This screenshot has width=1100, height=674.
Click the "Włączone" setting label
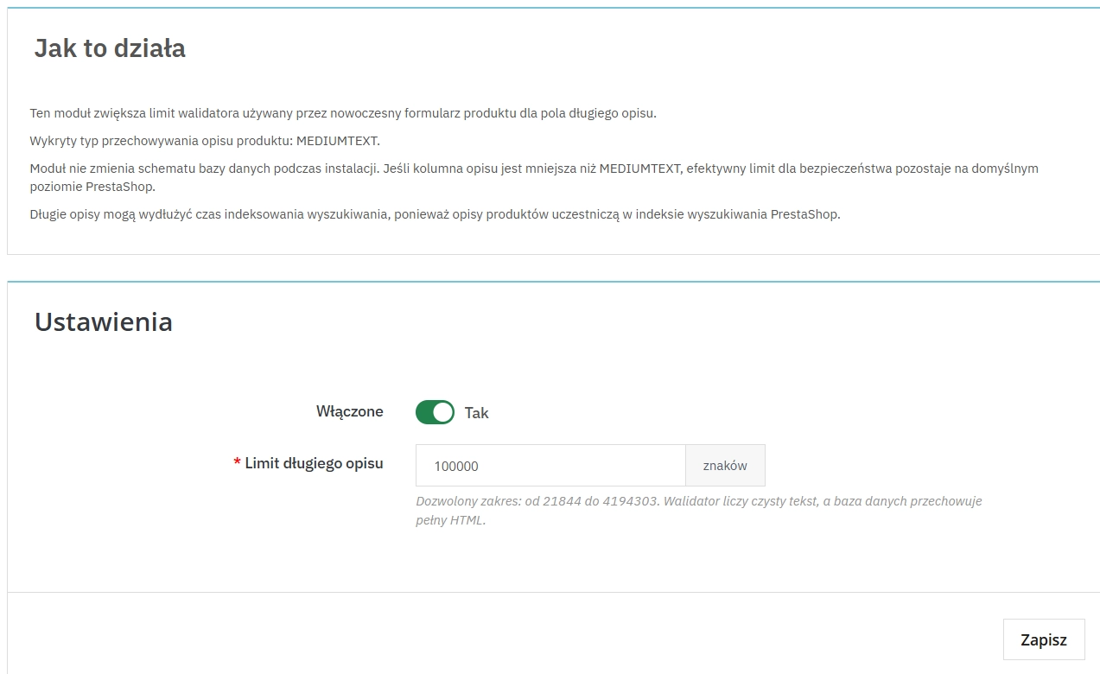point(349,411)
